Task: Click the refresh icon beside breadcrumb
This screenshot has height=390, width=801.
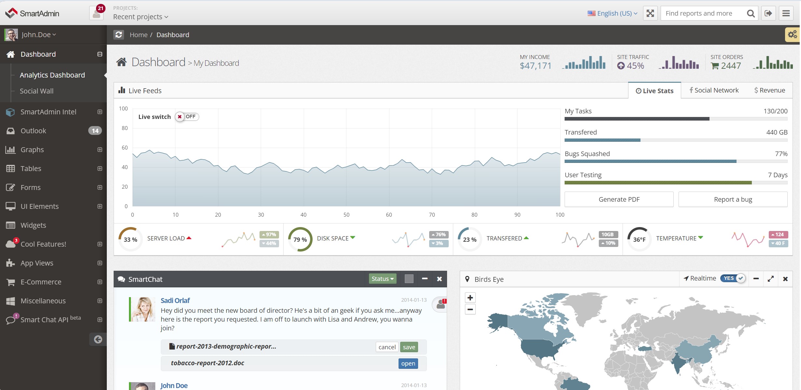Action: coord(119,35)
